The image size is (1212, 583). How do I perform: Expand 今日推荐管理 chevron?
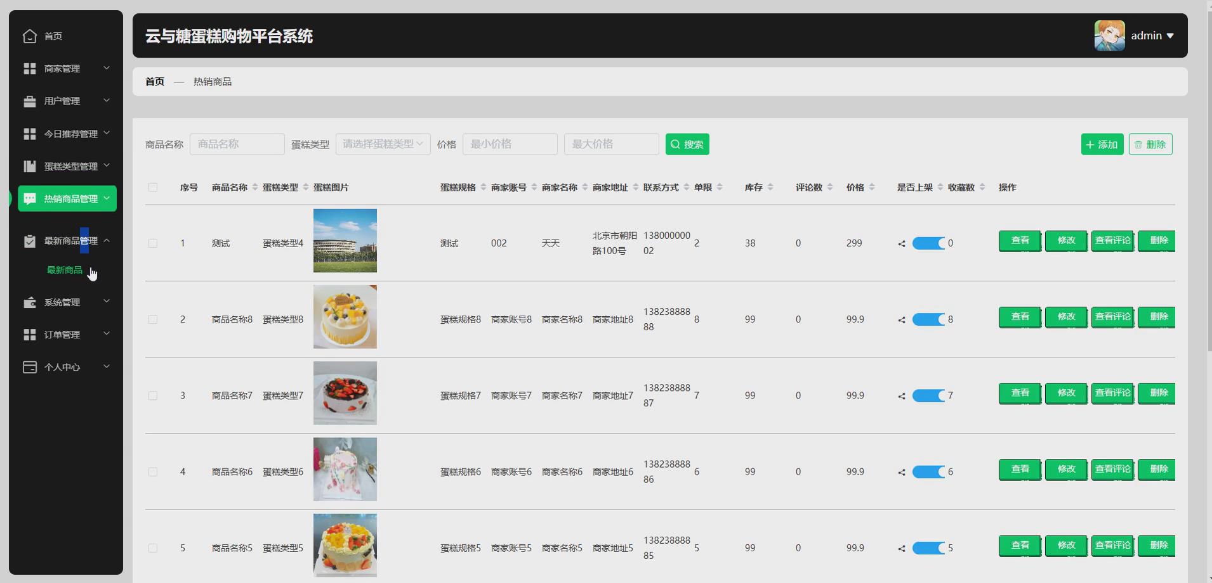point(107,133)
